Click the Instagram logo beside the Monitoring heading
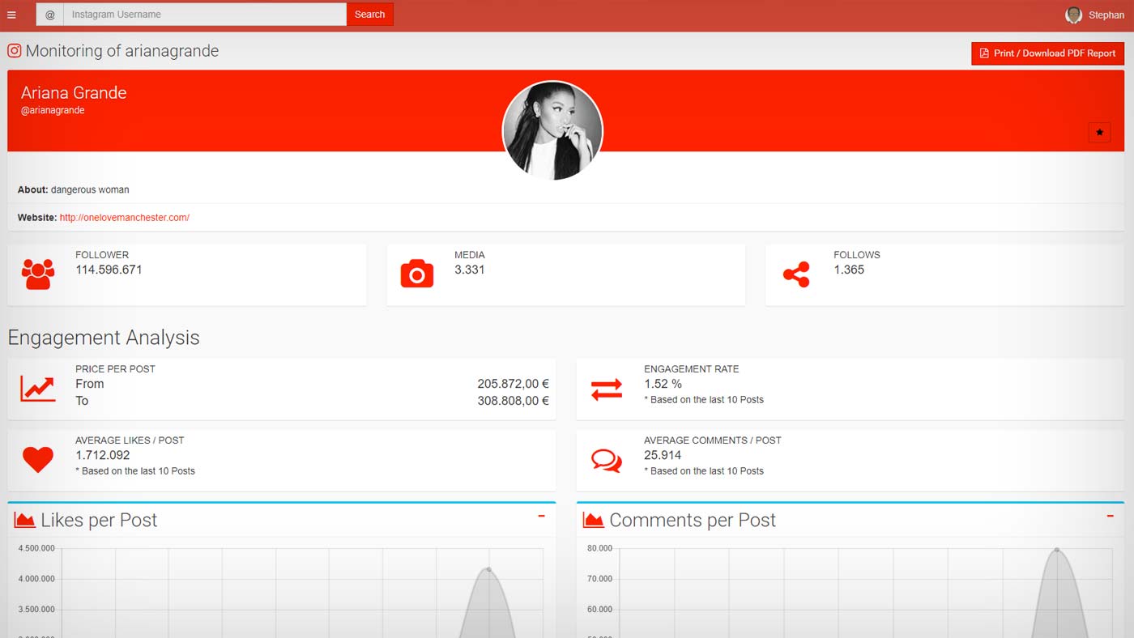 pyautogui.click(x=14, y=51)
